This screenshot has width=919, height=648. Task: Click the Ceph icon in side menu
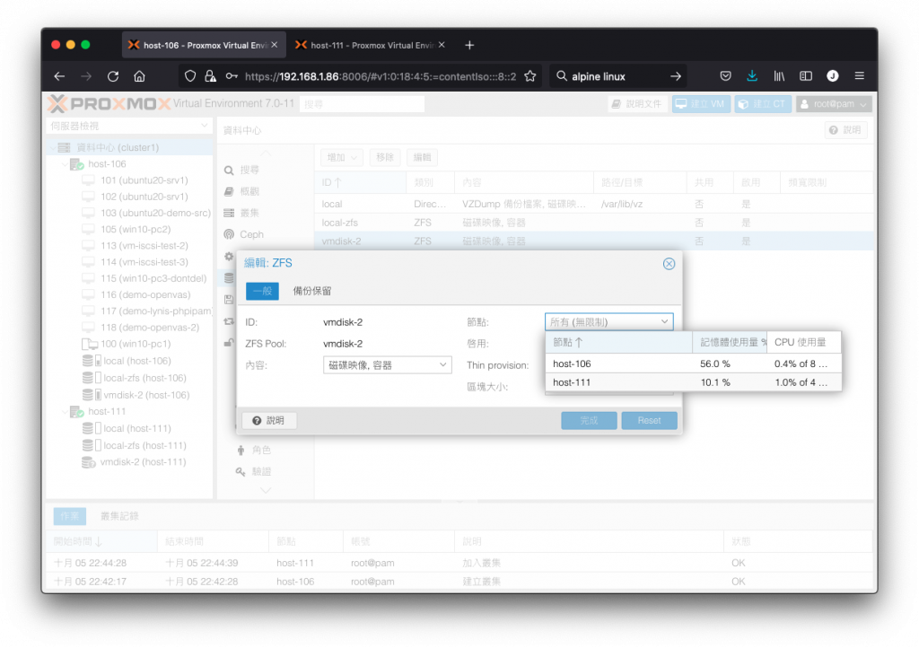[229, 234]
